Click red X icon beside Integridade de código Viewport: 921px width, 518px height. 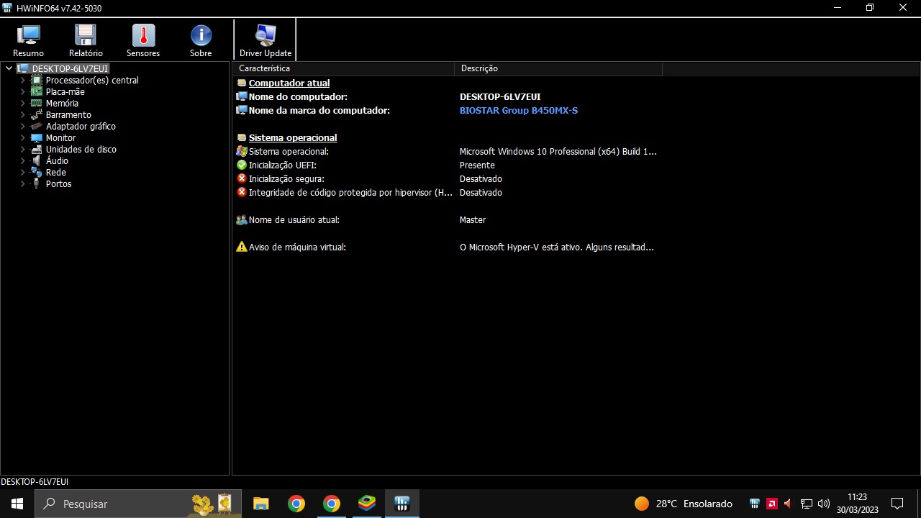coord(242,192)
